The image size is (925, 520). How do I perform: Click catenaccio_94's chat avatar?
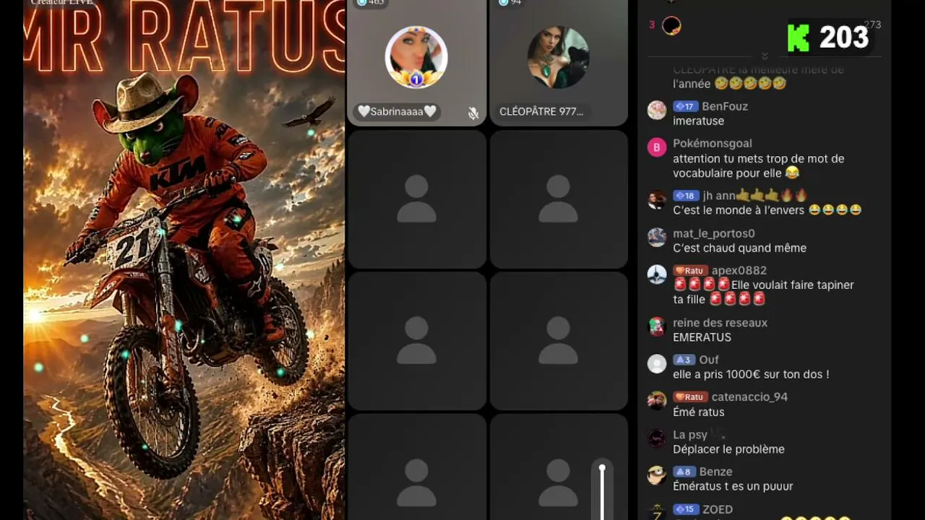pyautogui.click(x=657, y=401)
